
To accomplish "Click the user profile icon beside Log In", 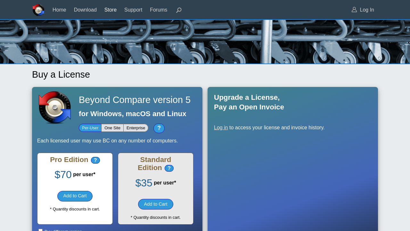I will pos(354,10).
